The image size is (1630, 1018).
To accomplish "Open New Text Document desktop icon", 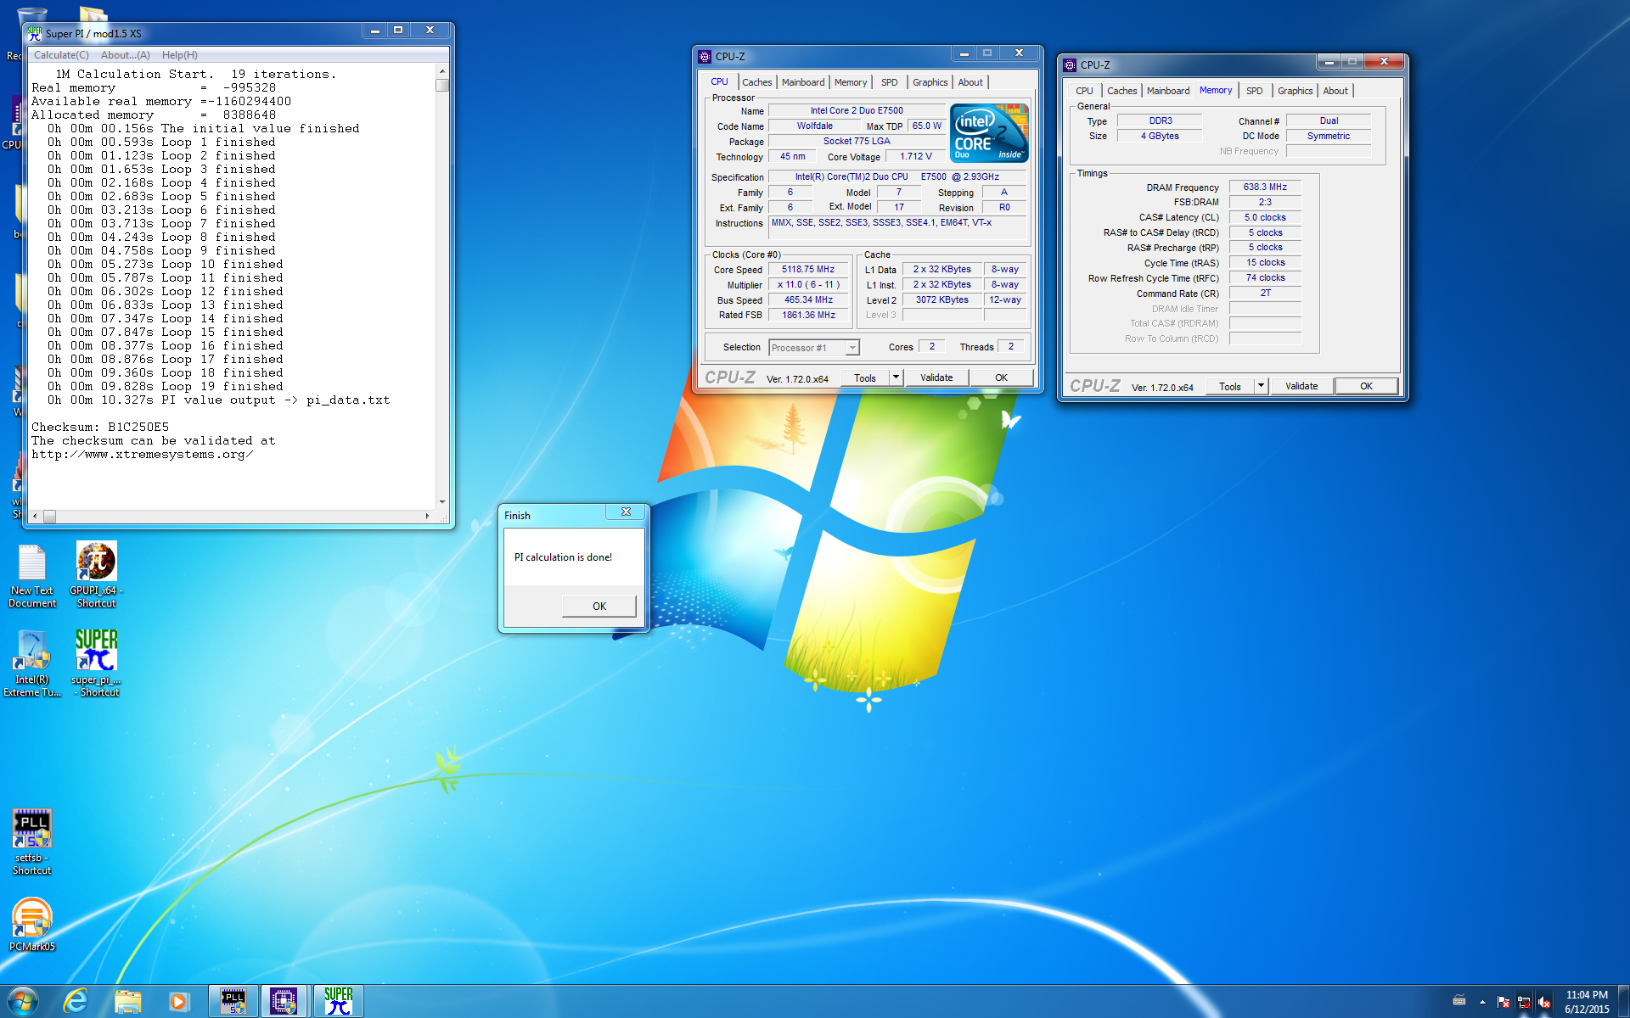I will tap(32, 575).
